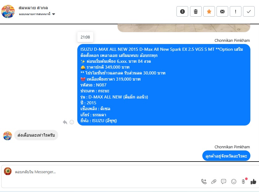Mark conversation as unread with envelope icon
This screenshot has height=192, width=259.
tap(222, 11)
